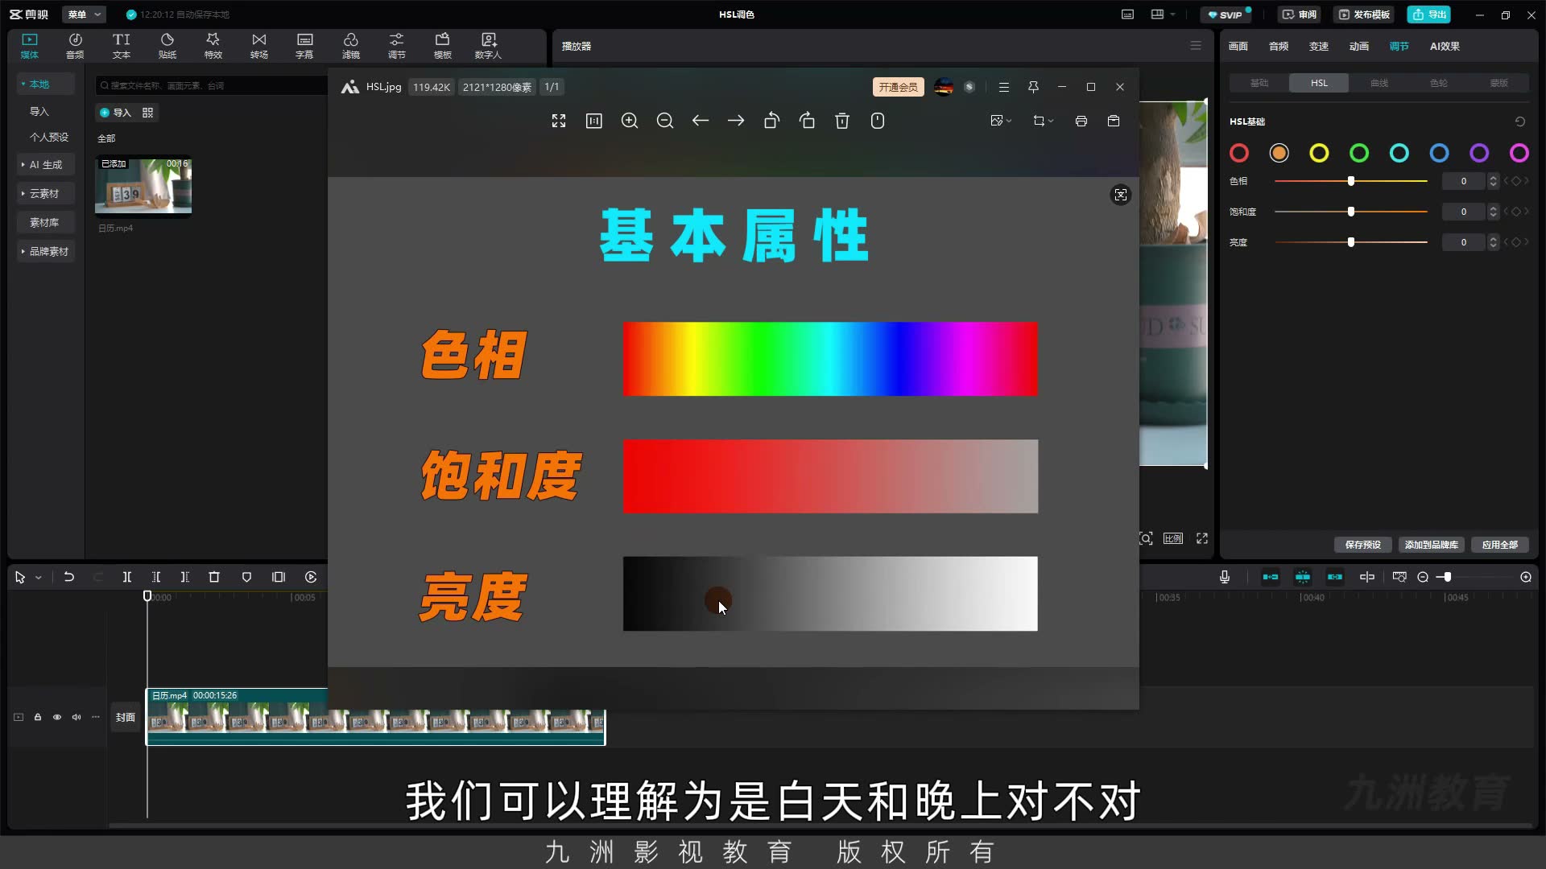Select the 日历.mp4 thumbnail in the media bin

(143, 187)
